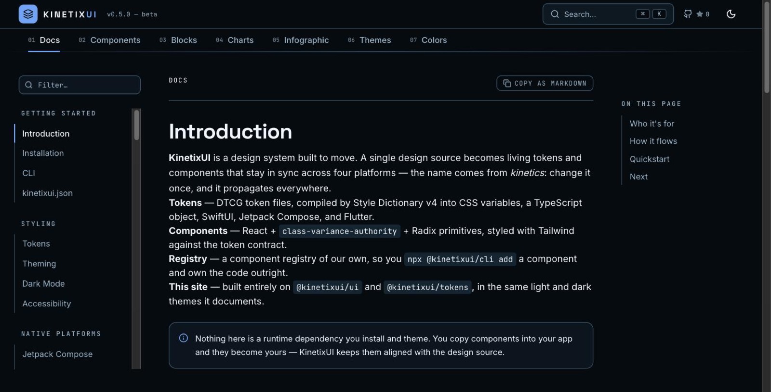
Task: Click the filter magnifier icon in sidebar
Action: 29,85
